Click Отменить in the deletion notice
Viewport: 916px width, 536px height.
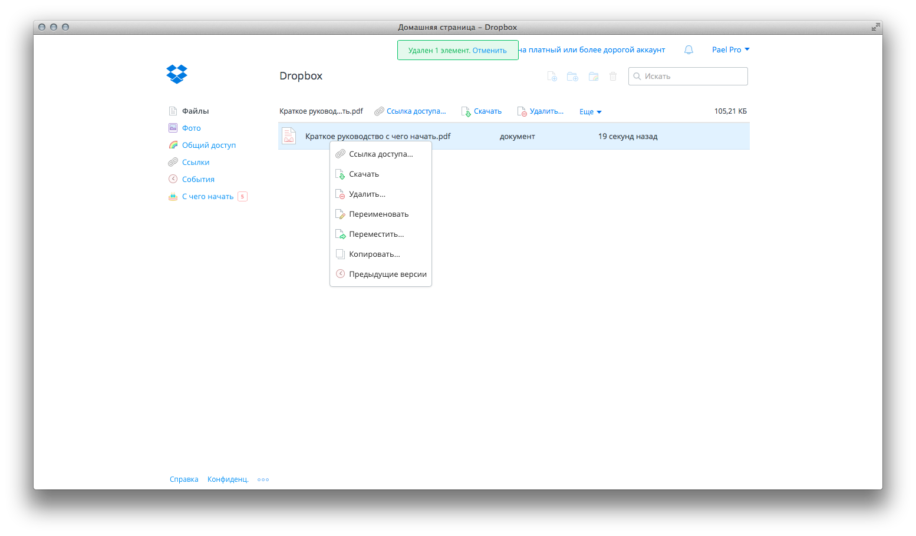point(489,51)
